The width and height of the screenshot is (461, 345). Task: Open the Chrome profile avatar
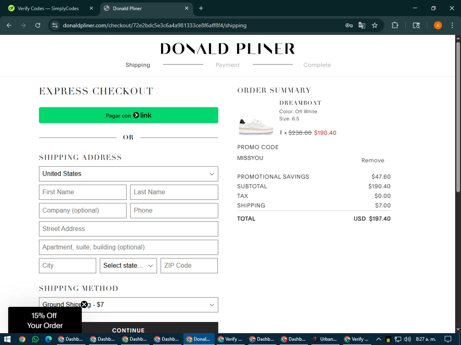[438, 25]
